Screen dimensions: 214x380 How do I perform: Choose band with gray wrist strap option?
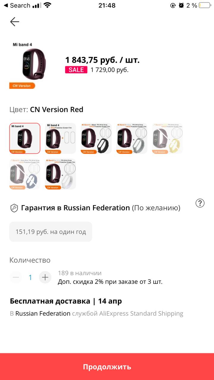click(x=132, y=138)
